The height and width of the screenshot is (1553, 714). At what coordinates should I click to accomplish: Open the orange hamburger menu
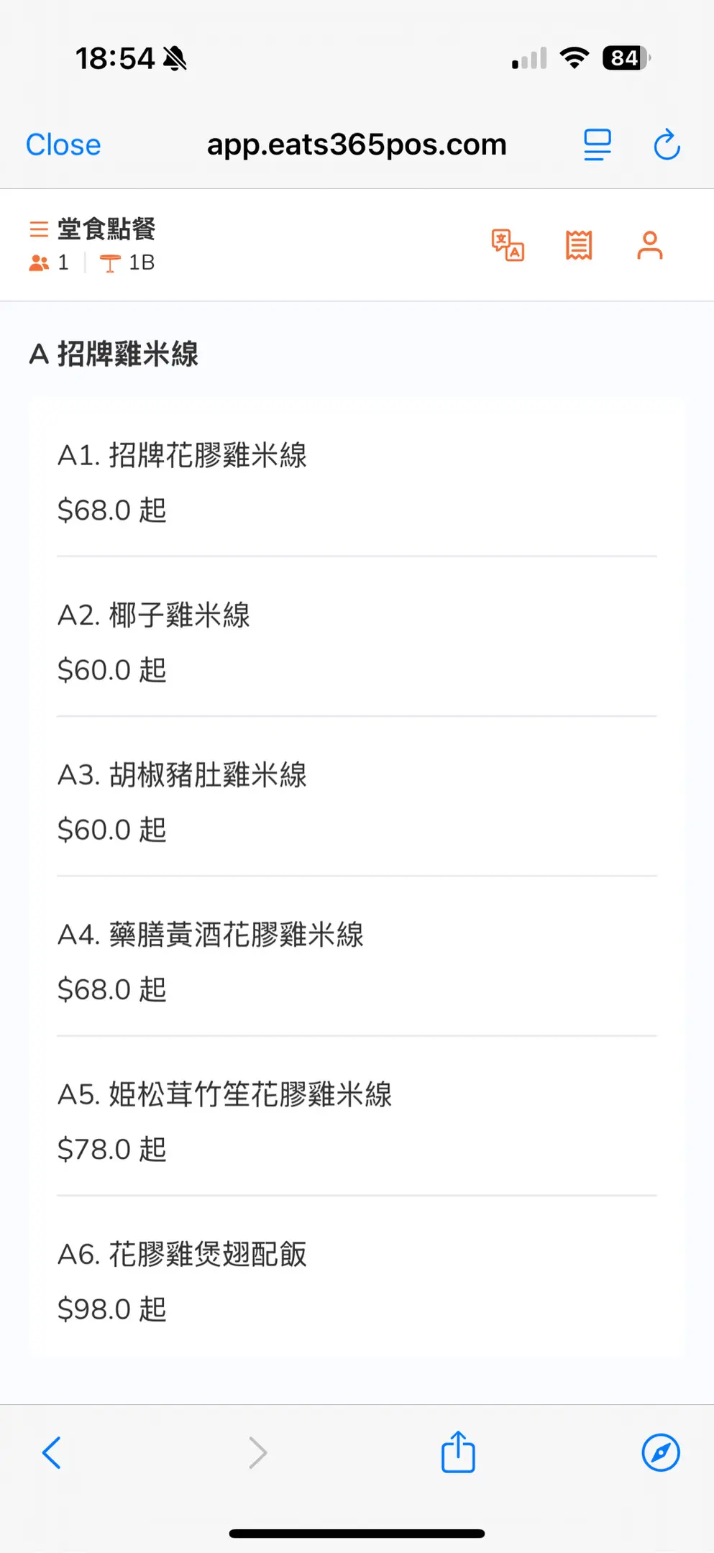(x=39, y=229)
